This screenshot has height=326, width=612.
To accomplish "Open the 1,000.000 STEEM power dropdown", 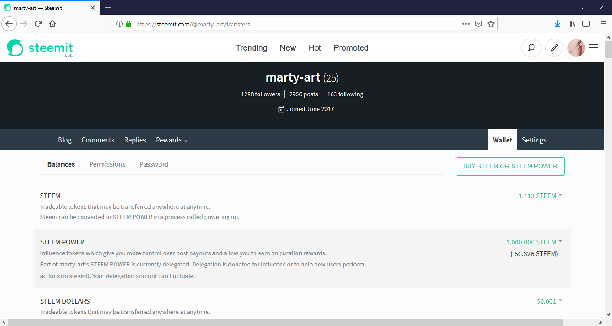I will 534,242.
